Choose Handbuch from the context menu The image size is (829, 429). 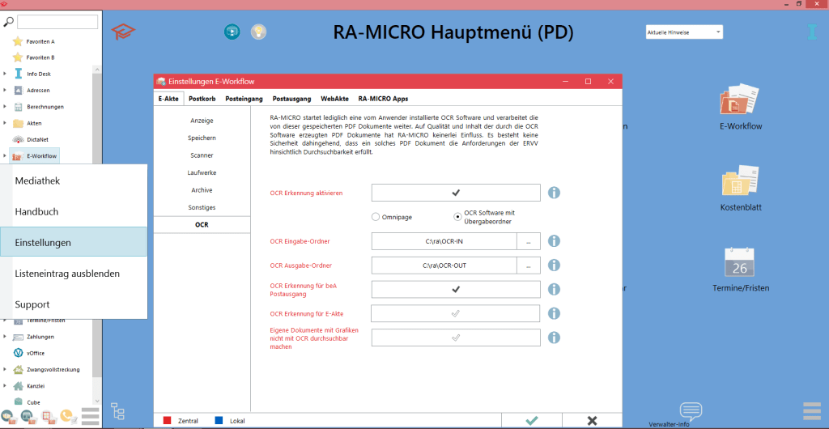74,212
